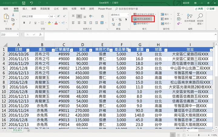Switch to the 頁面配置 ribbon tab
This screenshot has height=137, width=218.
(45, 9)
